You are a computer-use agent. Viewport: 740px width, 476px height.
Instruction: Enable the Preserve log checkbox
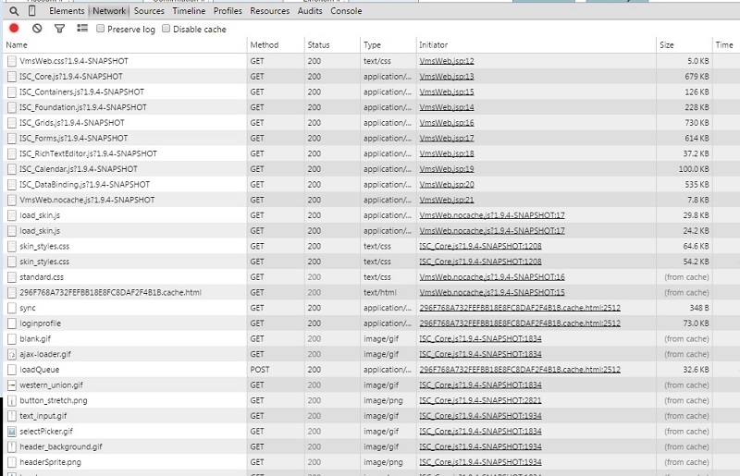[101, 29]
